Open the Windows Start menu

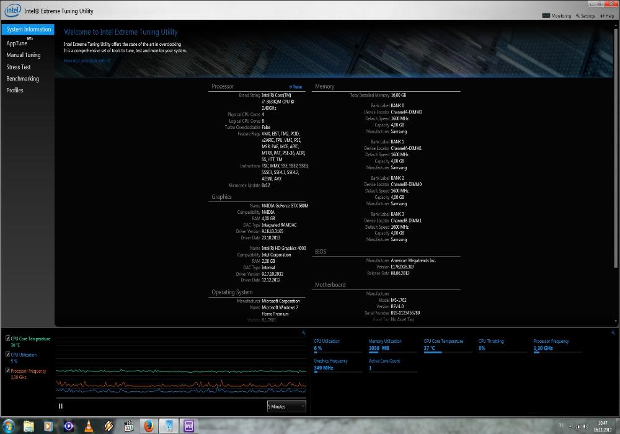click(8, 426)
